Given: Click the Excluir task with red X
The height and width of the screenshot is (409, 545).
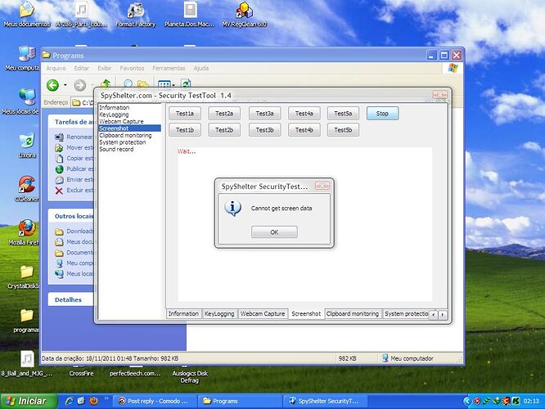Looking at the screenshot, I should point(74,191).
